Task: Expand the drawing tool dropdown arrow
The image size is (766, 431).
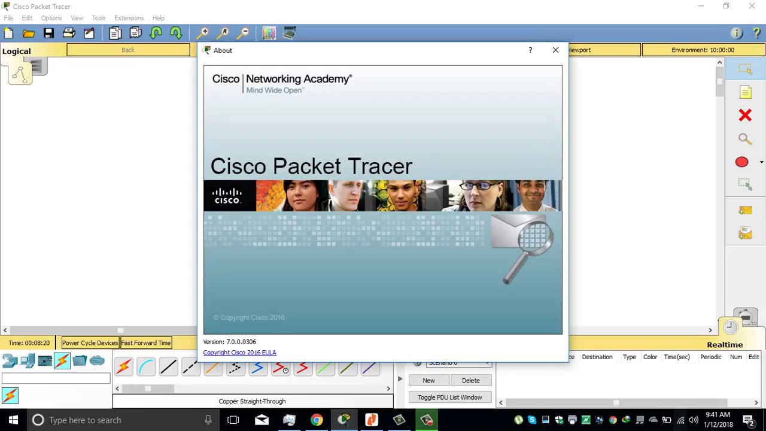Action: tap(761, 162)
